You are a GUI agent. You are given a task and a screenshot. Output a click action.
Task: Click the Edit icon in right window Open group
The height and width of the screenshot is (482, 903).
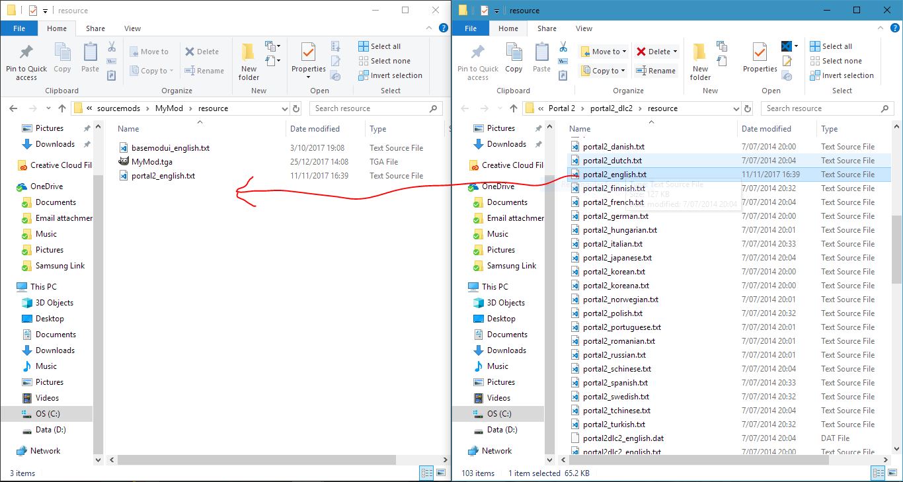pos(787,61)
